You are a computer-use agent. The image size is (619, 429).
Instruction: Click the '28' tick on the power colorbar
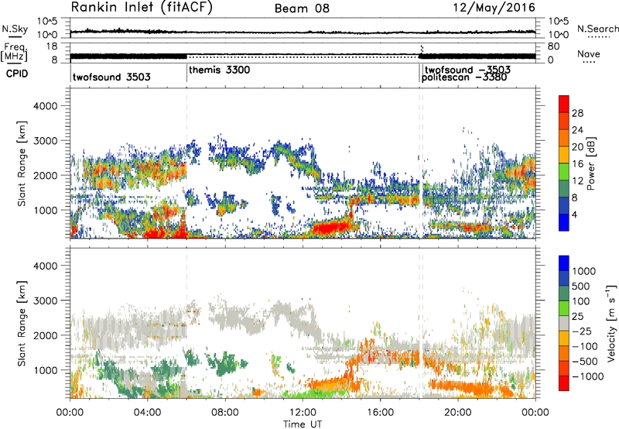coord(577,113)
